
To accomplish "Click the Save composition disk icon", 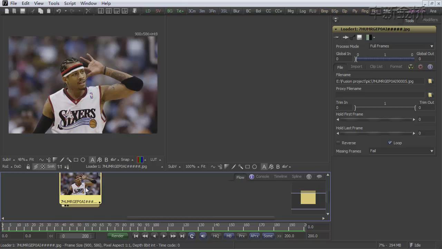I will pos(22,11).
